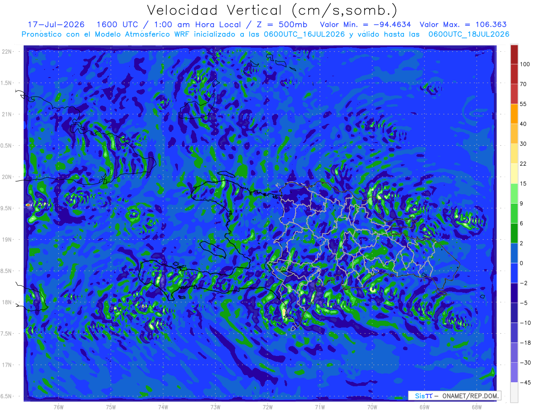Screen dimensions: 535x413
Task: Click the "72W" longitude label
Action: (x=267, y=406)
